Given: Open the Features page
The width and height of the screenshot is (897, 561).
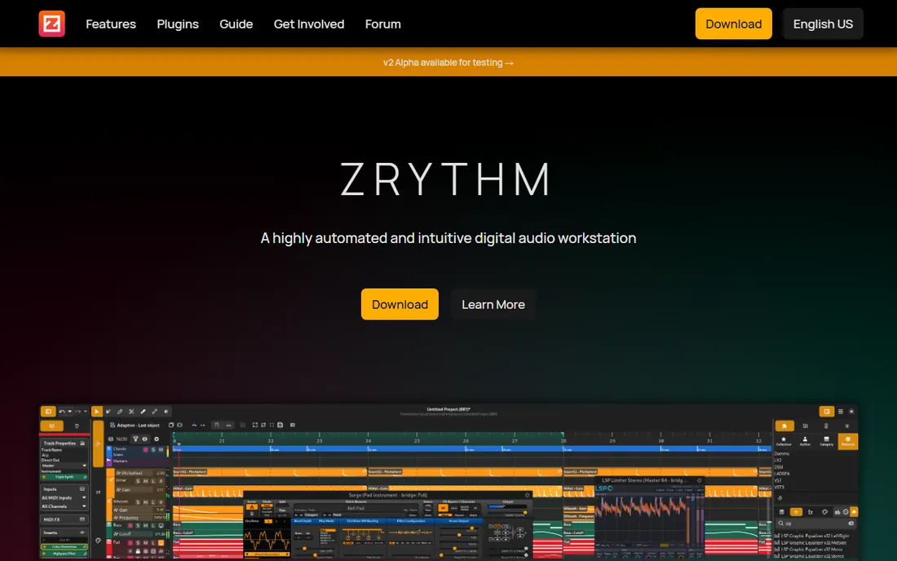Looking at the screenshot, I should [111, 24].
